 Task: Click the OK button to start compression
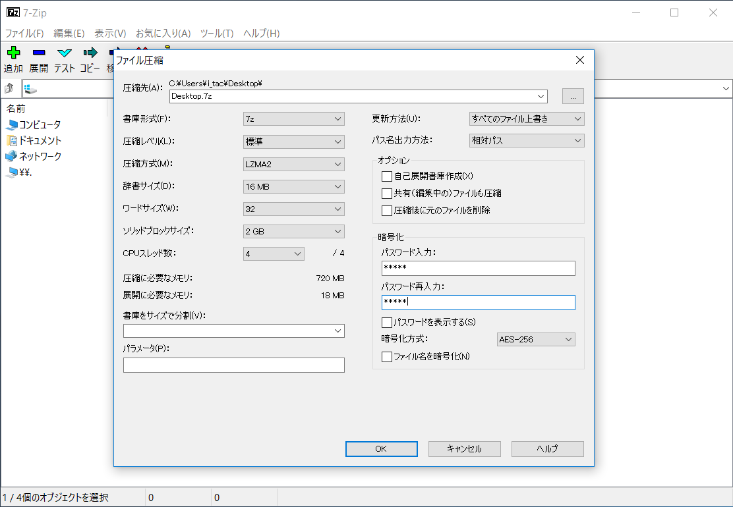pos(381,448)
